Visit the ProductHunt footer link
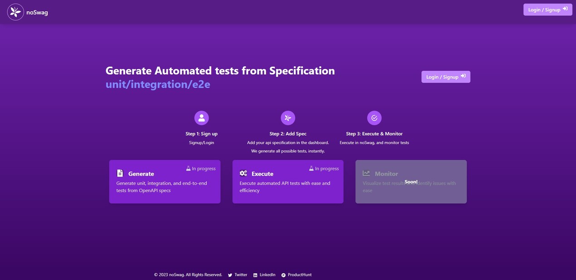The width and height of the screenshot is (576, 280). click(x=299, y=275)
